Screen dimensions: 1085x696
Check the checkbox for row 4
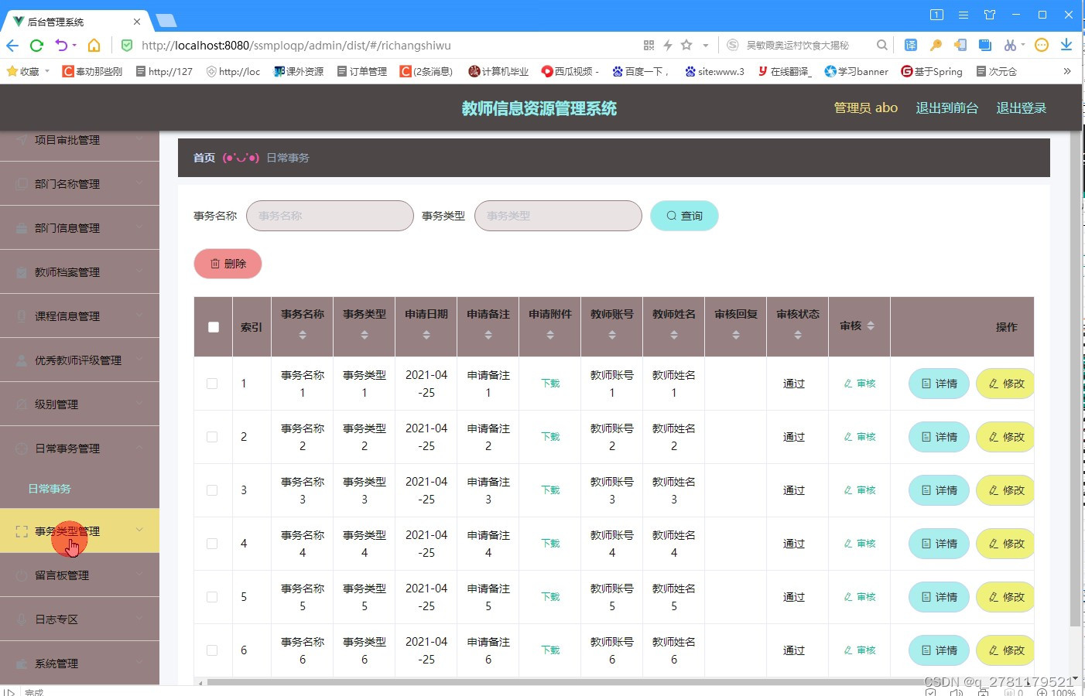tap(212, 544)
